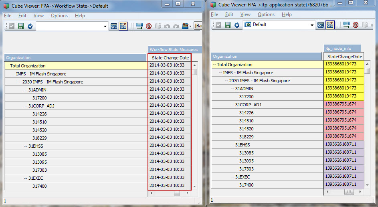This screenshot has height=207, width=378.
Task: Click Organization header in Workflow State window
Action: pos(75,58)
